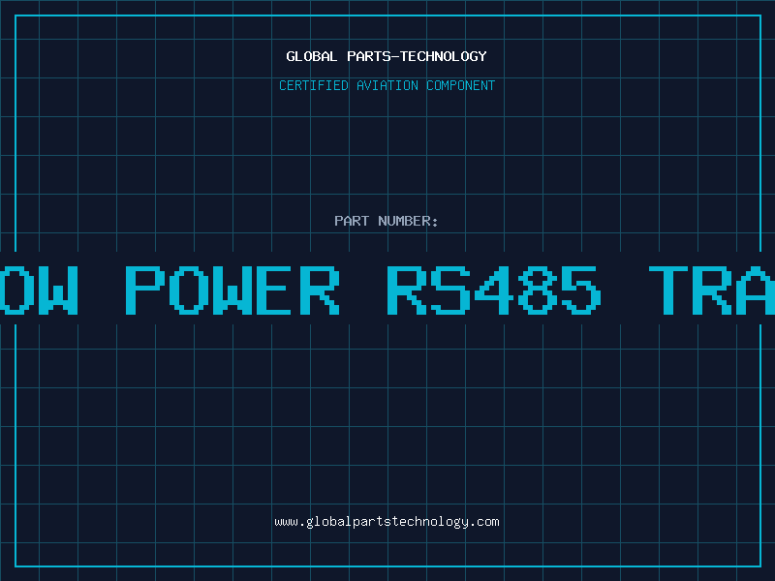This screenshot has width=775, height=581.
Task: Click the letters RS in RS485
Action: (428, 290)
